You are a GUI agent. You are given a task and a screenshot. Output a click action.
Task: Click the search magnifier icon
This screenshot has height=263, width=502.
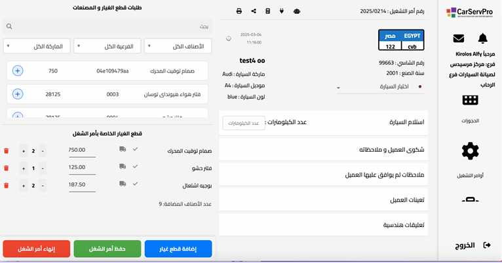tap(9, 27)
